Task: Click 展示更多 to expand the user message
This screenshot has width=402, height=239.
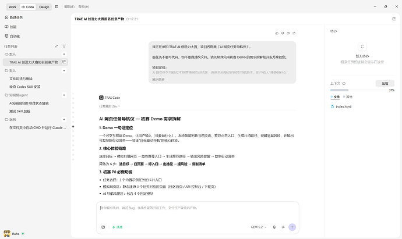Action: [158, 80]
